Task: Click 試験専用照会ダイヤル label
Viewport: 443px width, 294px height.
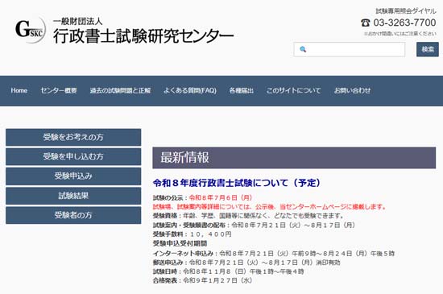Action: (x=406, y=11)
